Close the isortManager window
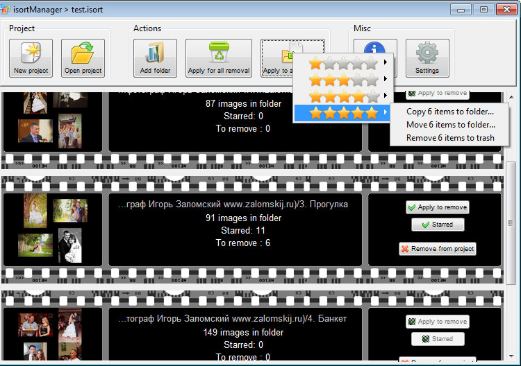Viewport: 521px width, 366px height. tap(506, 9)
